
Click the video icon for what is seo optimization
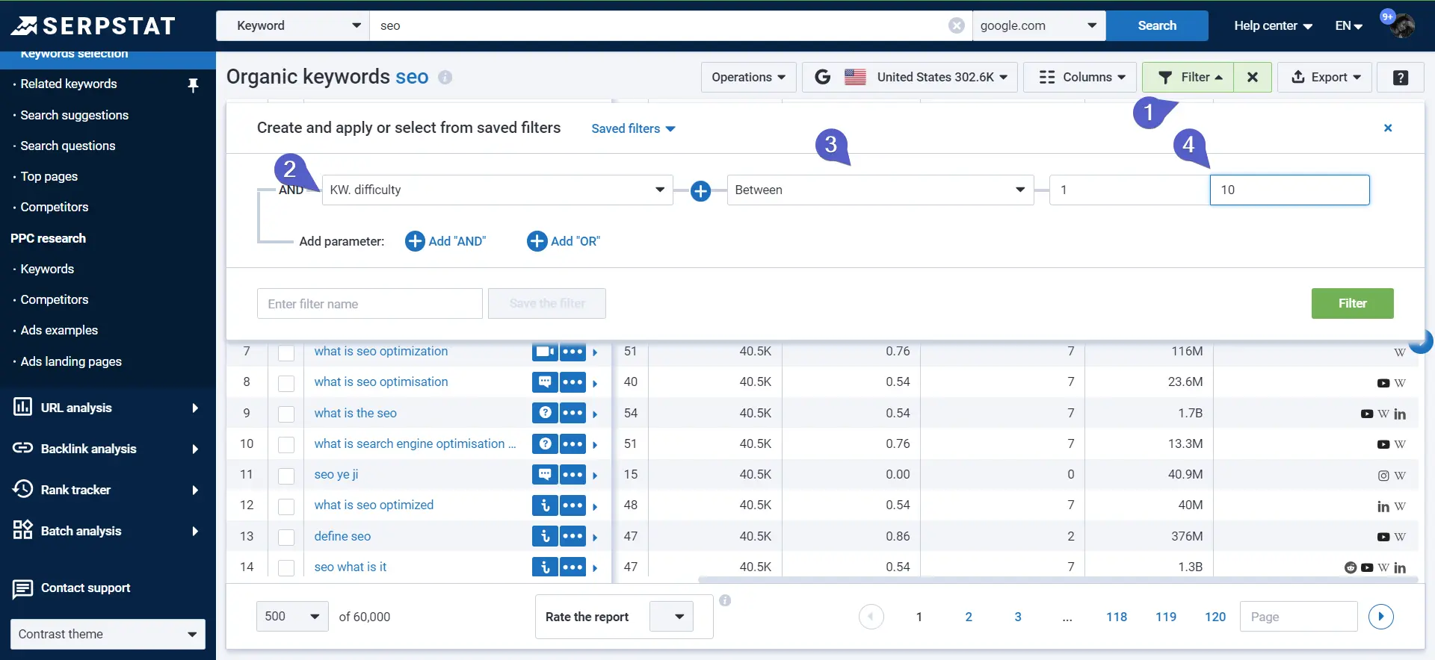(545, 351)
